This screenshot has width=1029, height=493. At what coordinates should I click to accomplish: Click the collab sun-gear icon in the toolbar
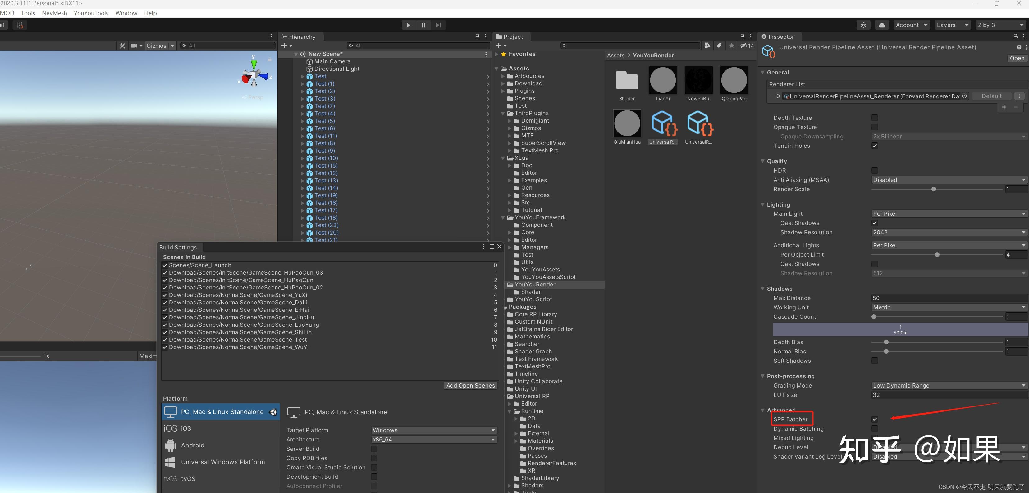(864, 25)
